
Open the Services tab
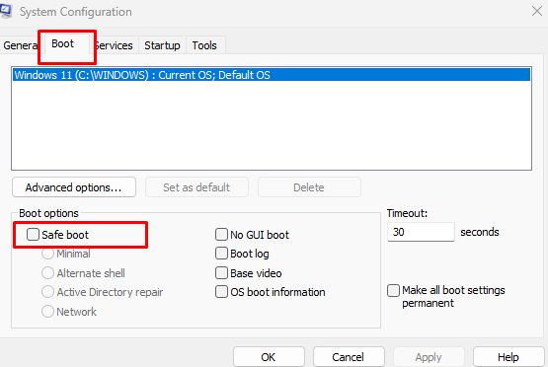pos(115,45)
